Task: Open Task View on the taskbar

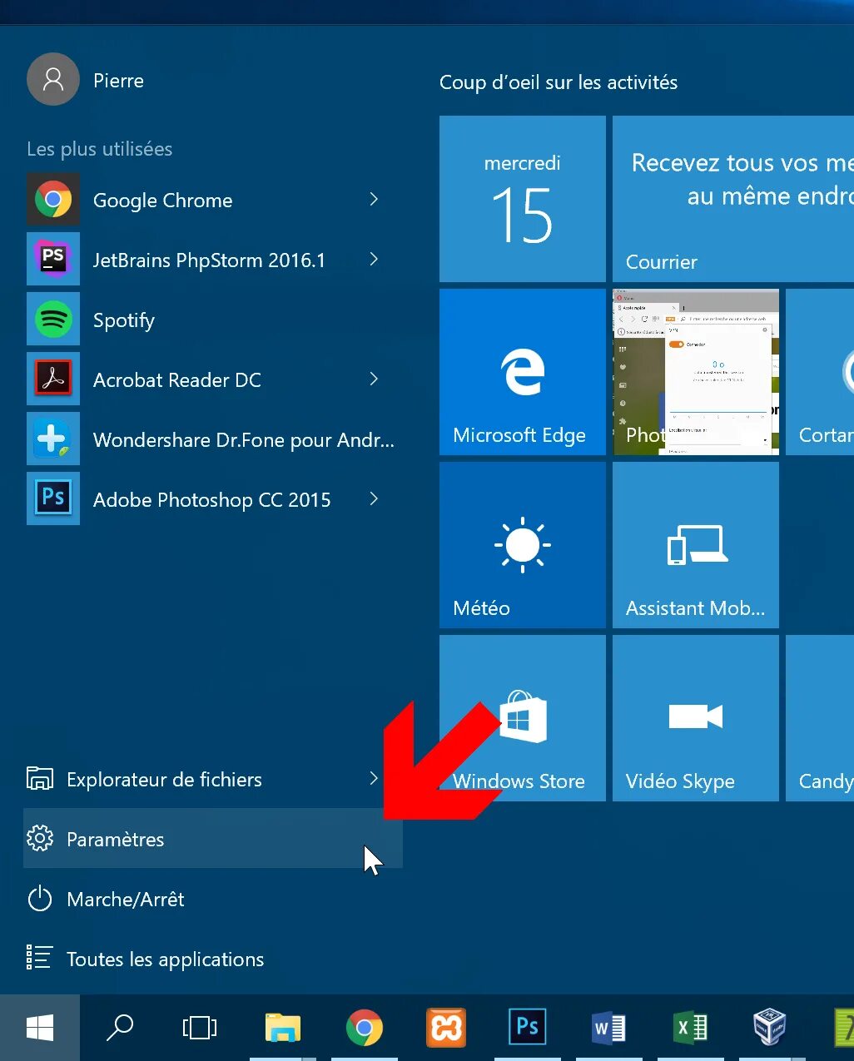Action: [x=200, y=1028]
